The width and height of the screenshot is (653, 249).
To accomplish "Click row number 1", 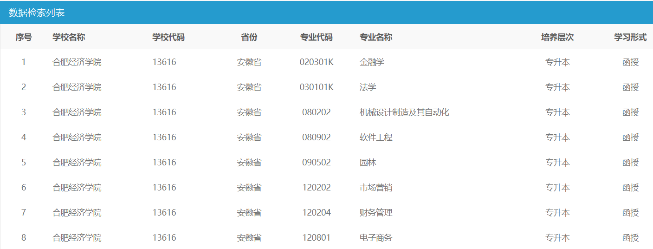I will coord(24,62).
